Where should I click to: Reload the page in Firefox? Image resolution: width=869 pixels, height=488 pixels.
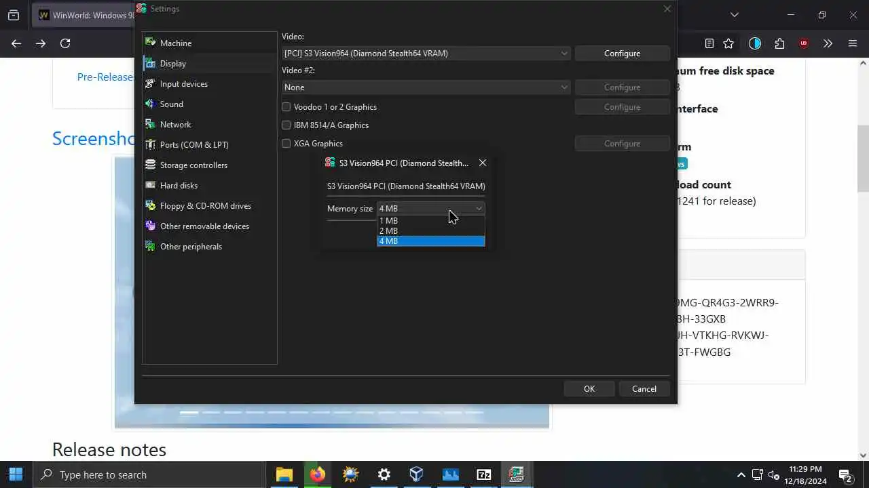65,43
